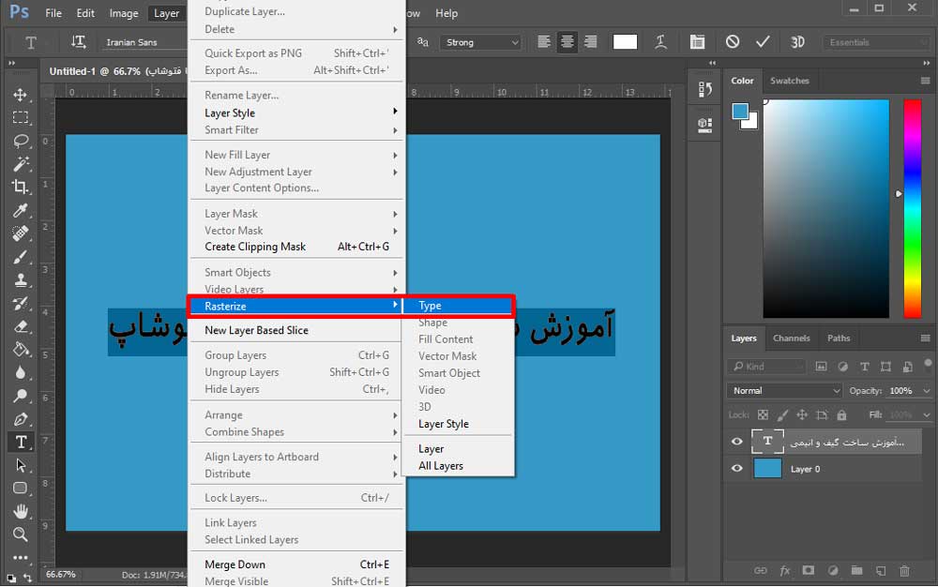
Task: Cancel current text edits
Action: (x=733, y=42)
